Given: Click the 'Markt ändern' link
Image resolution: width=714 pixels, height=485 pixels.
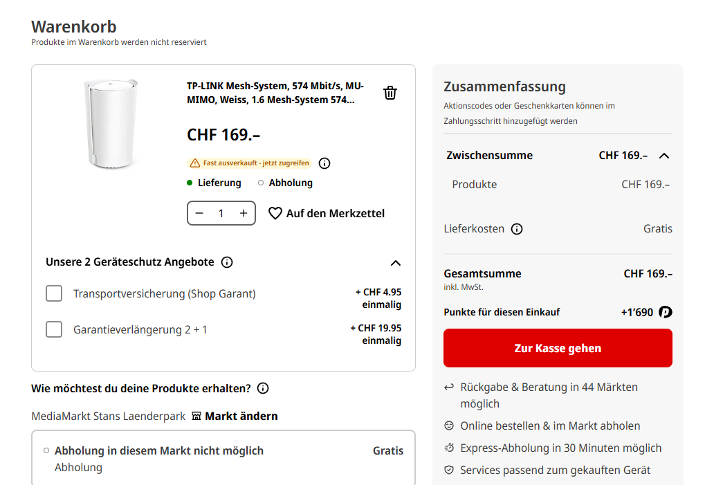Looking at the screenshot, I should (241, 417).
